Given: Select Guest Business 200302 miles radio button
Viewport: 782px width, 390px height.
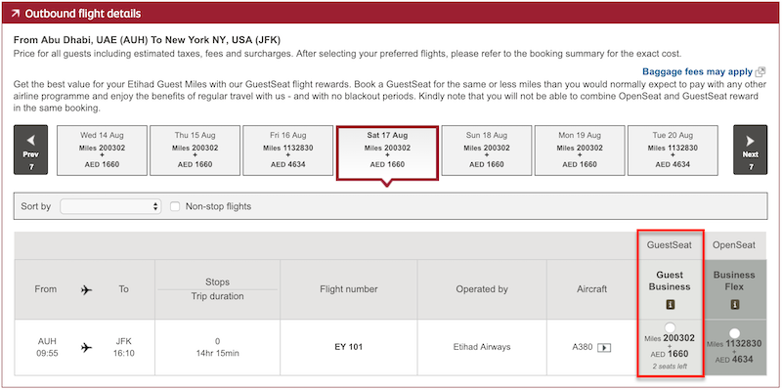Looking at the screenshot, I should (x=671, y=327).
